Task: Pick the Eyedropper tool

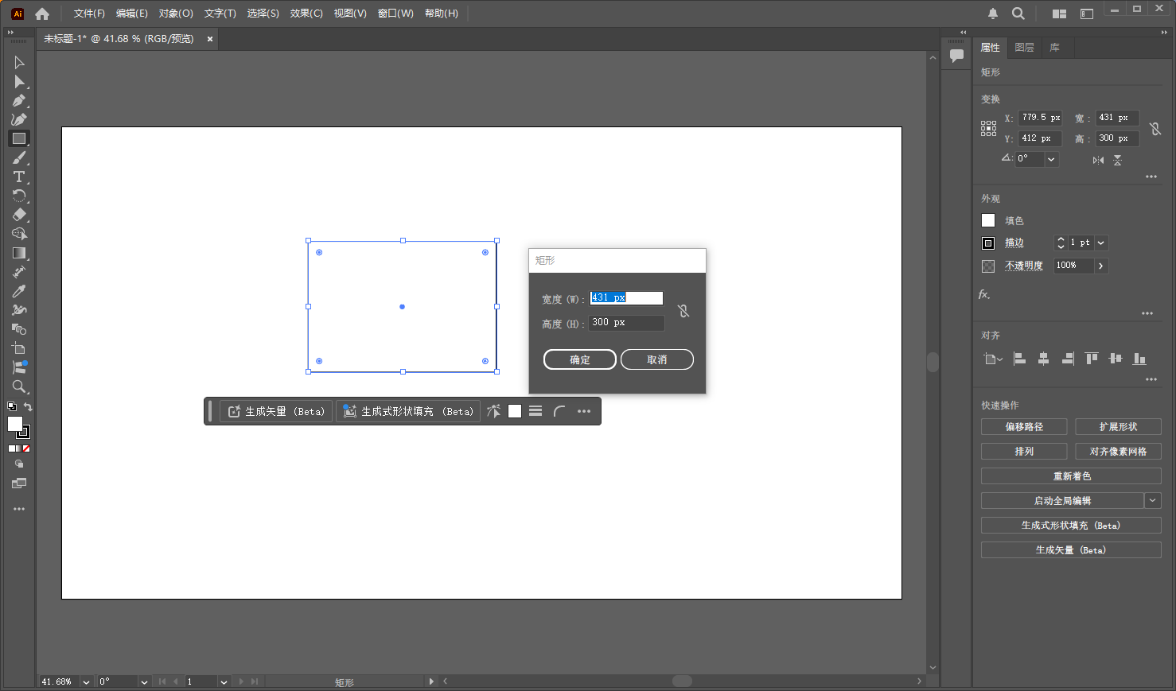Action: (19, 291)
